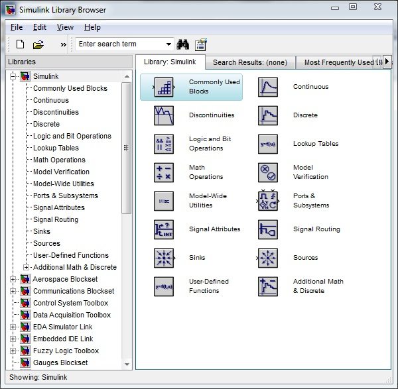The image size is (398, 389).
Task: Click the Signal Routing library icon
Action: 268,229
